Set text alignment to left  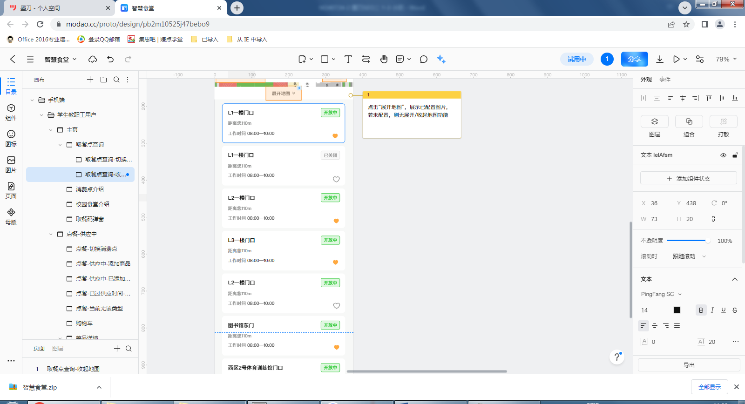pyautogui.click(x=643, y=325)
